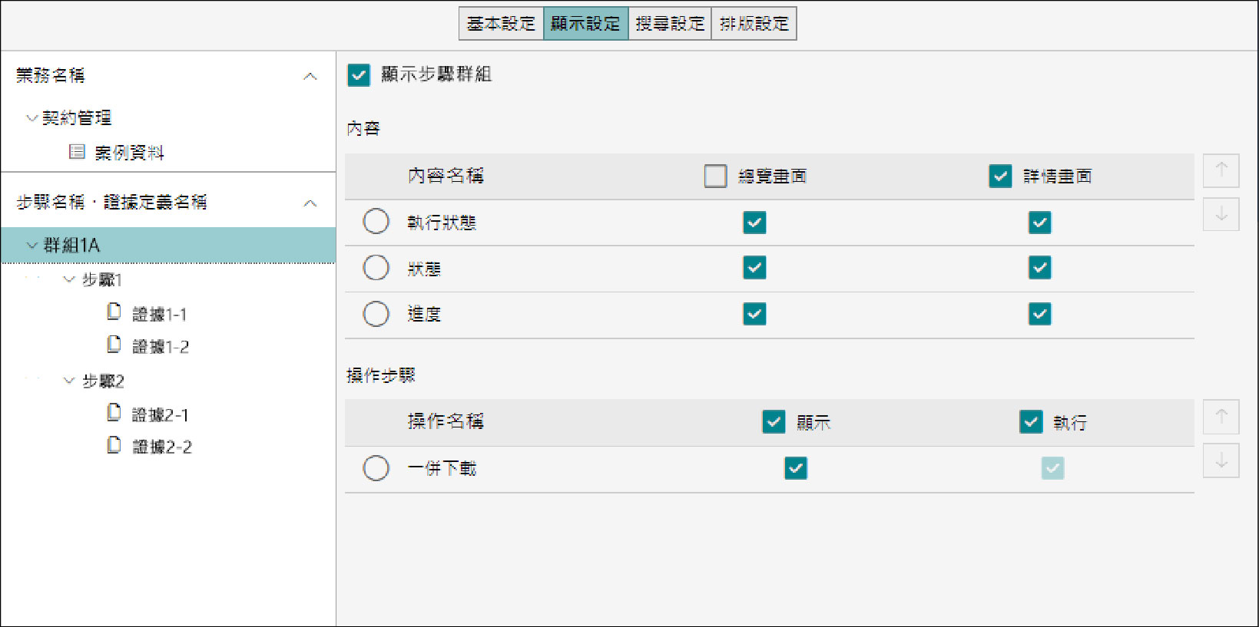
Task: Collapse the 步驟名稱・證據定義名稱 panel
Action: (310, 203)
